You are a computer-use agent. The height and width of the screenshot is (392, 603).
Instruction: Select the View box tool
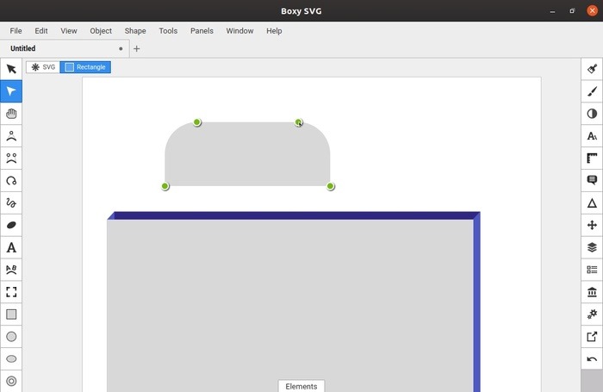pos(11,292)
